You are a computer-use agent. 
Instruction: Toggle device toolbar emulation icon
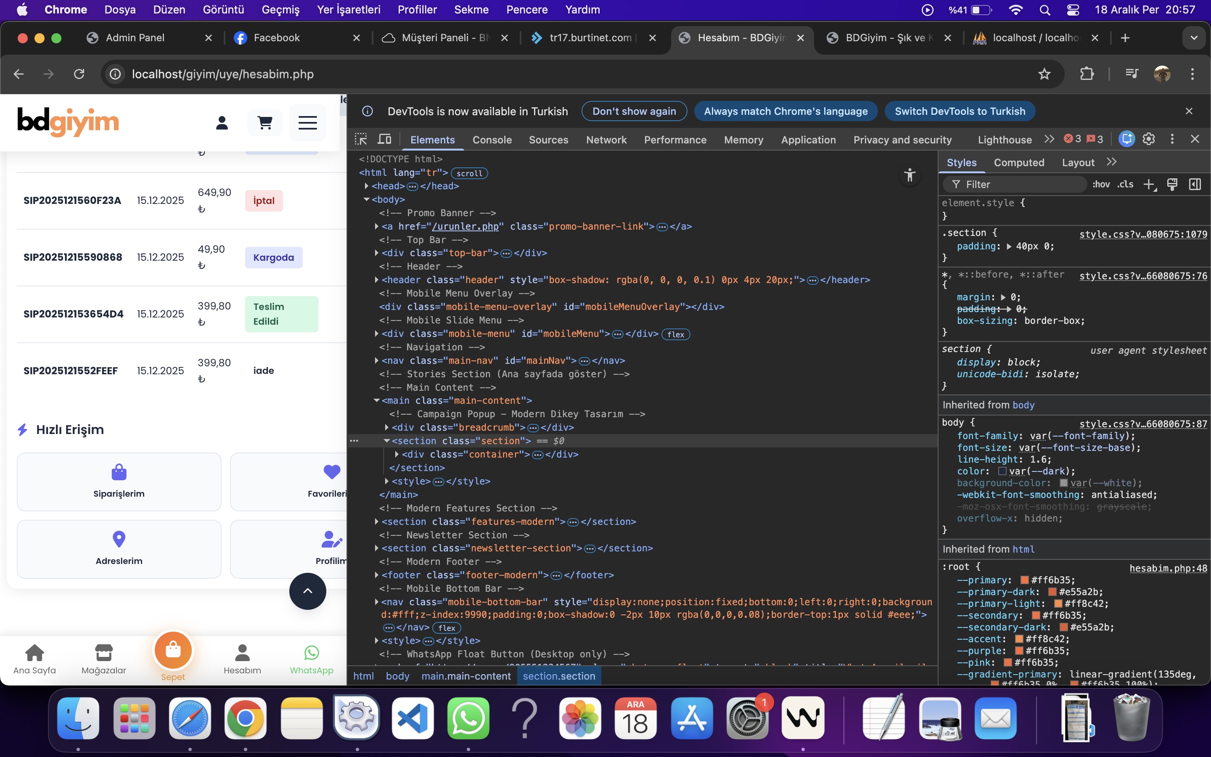(384, 139)
